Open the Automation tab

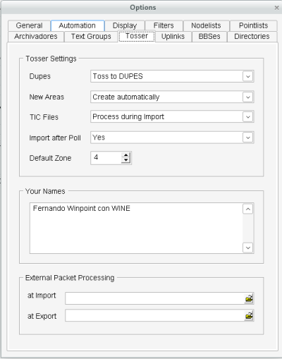pyautogui.click(x=78, y=25)
